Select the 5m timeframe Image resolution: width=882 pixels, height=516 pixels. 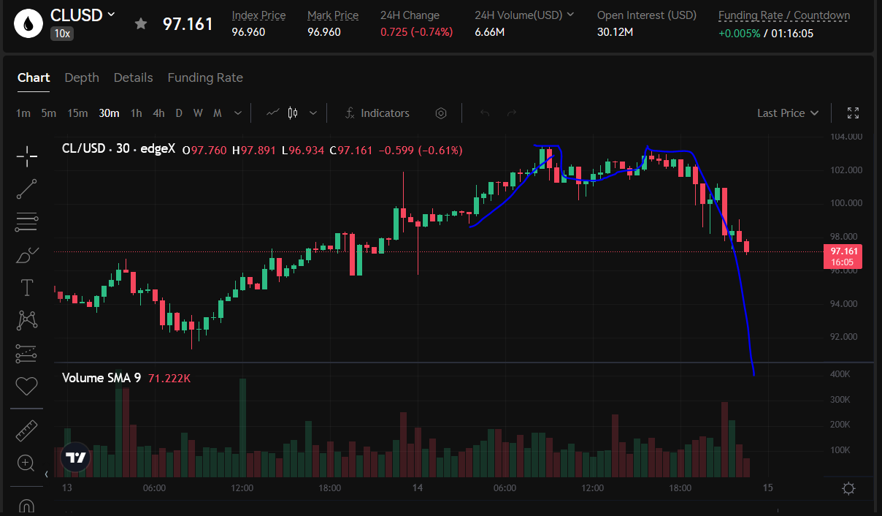pos(49,113)
